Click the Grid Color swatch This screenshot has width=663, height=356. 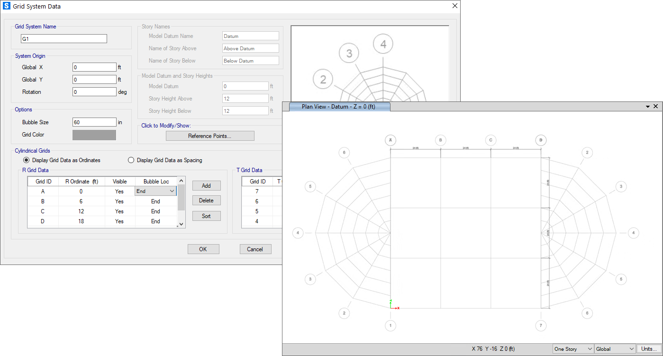tap(94, 135)
